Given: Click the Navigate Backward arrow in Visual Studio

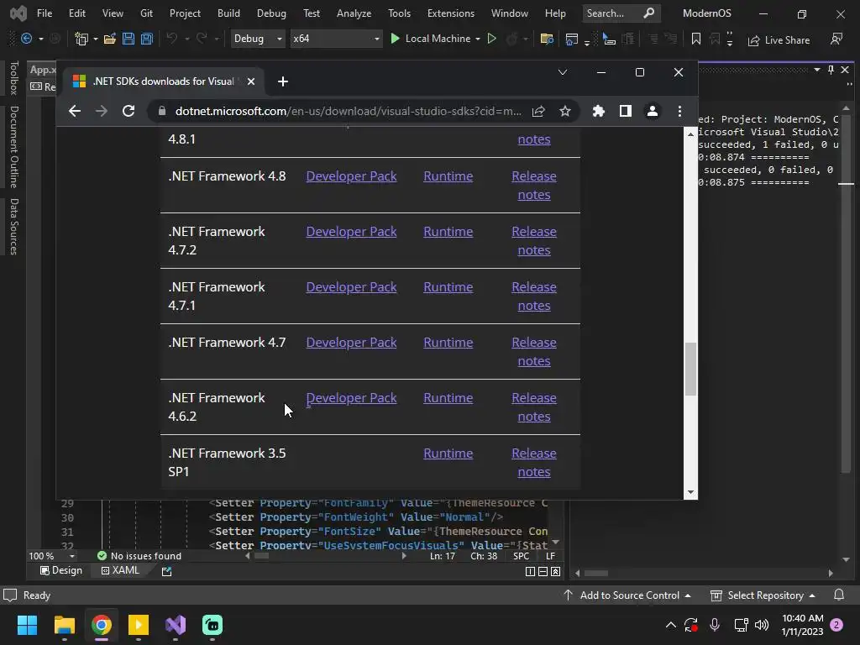Looking at the screenshot, I should [x=26, y=39].
